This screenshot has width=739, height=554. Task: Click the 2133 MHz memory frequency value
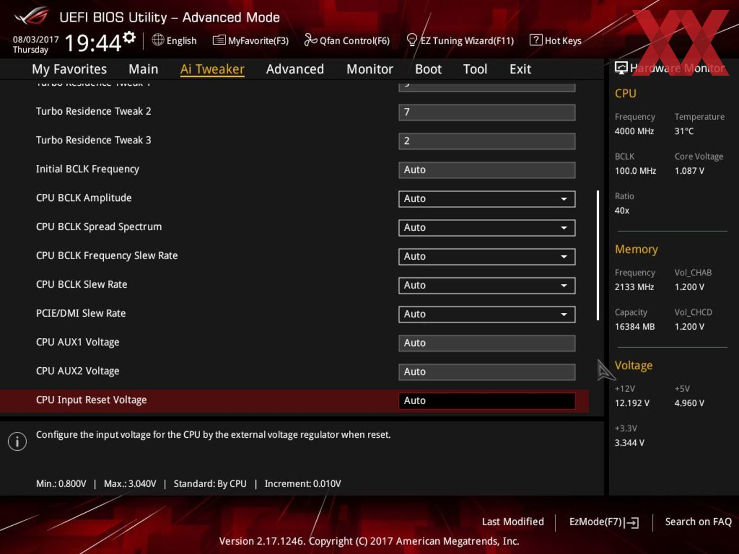(x=634, y=287)
